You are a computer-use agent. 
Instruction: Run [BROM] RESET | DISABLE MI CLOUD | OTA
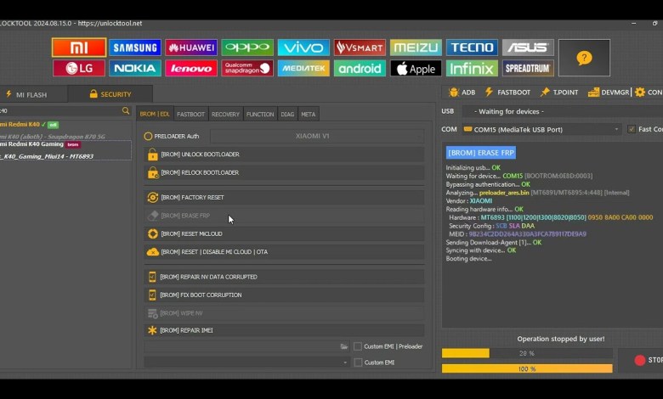pyautogui.click(x=284, y=251)
